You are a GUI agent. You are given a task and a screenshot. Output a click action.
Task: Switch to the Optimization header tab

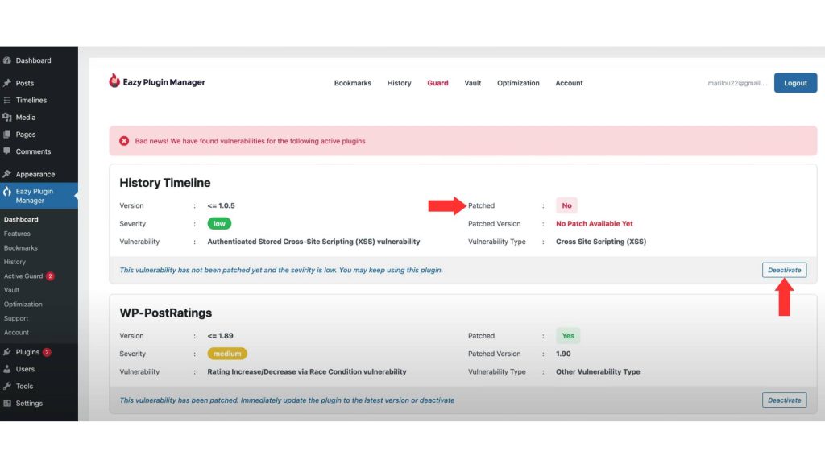518,83
